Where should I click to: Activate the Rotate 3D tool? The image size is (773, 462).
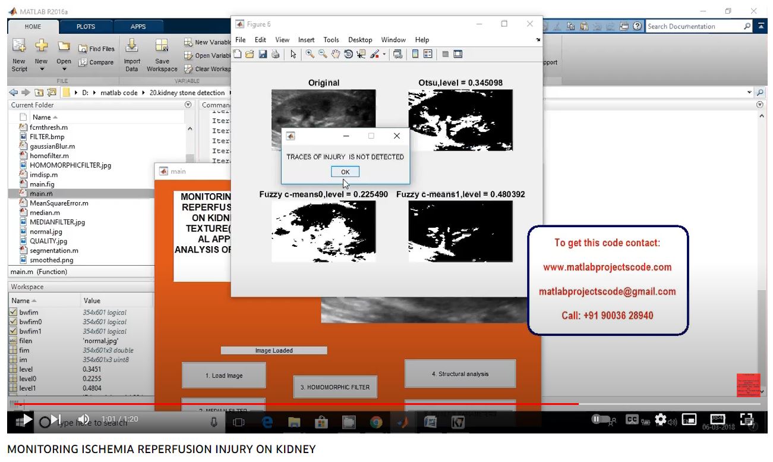click(x=349, y=54)
